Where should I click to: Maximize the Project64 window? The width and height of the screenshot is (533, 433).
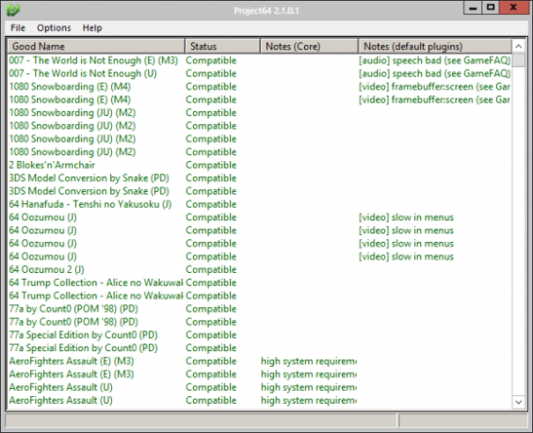[491, 8]
